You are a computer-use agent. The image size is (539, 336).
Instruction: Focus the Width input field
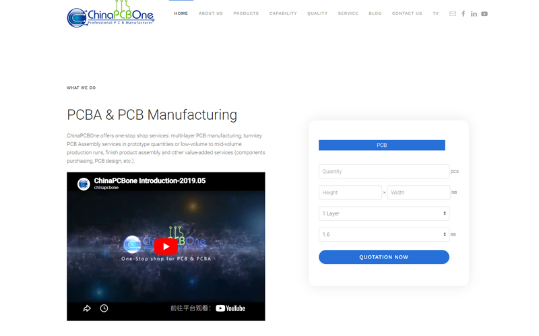[x=418, y=193]
